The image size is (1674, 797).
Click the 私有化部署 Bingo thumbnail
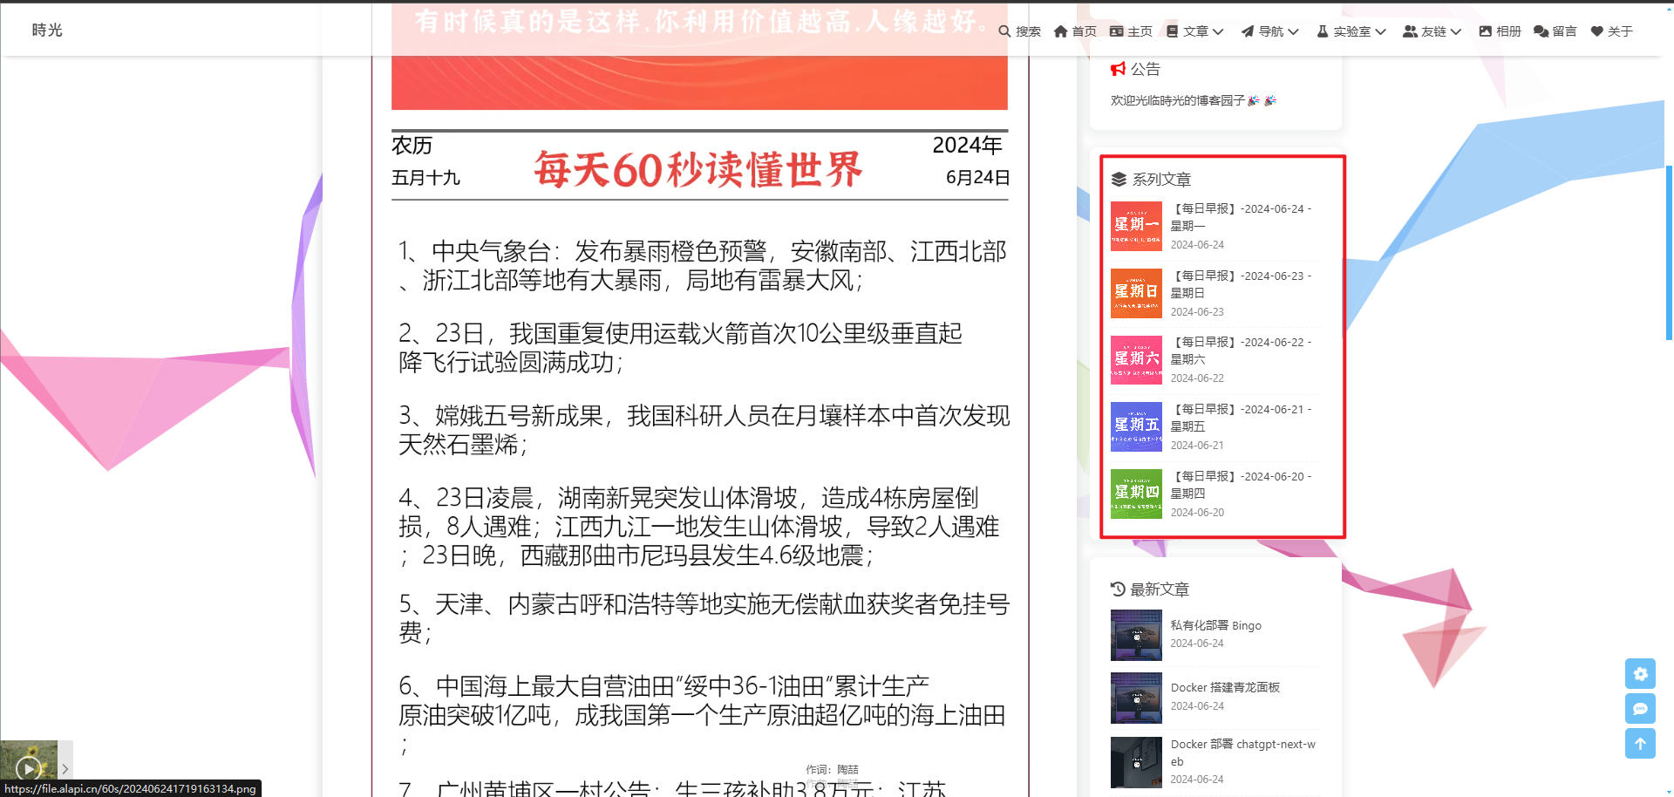1136,635
